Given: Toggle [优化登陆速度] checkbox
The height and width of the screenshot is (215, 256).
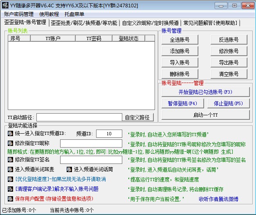Looking at the screenshot, I should 10,179.
